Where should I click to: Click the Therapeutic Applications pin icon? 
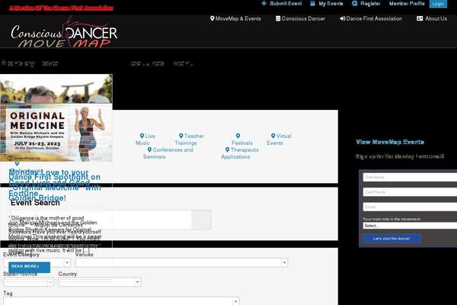point(227,149)
